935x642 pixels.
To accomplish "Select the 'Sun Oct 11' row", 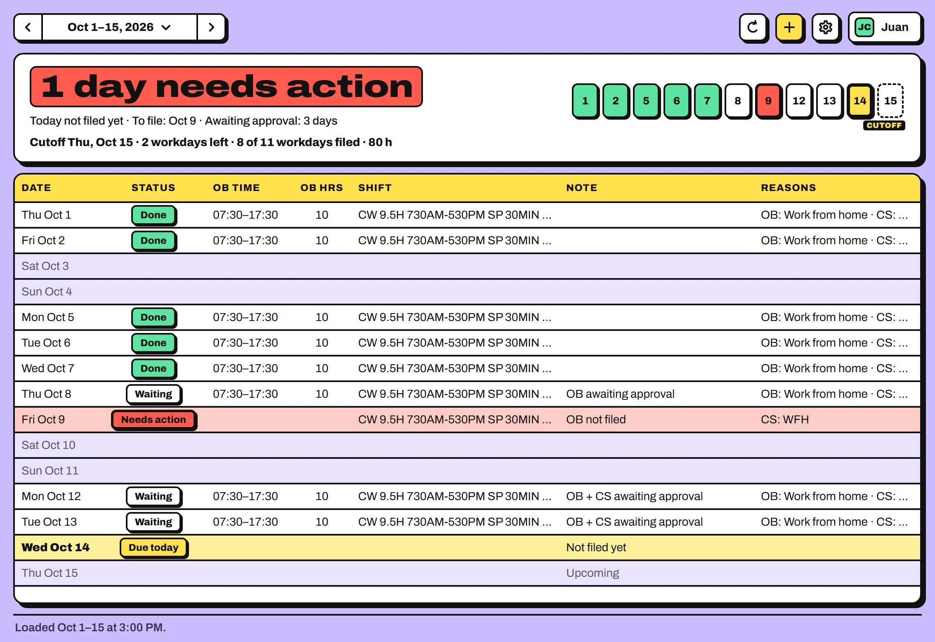I will (467, 471).
